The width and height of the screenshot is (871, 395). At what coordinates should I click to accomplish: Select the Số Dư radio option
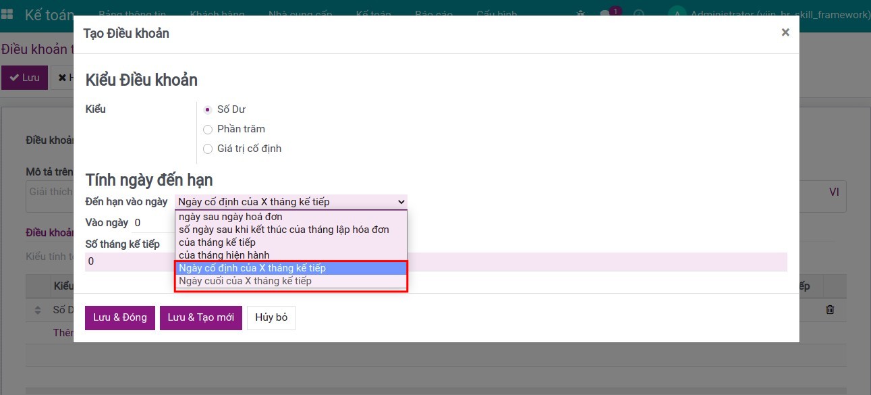tap(208, 109)
